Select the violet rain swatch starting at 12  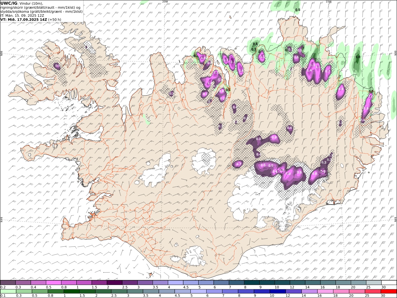293,291
